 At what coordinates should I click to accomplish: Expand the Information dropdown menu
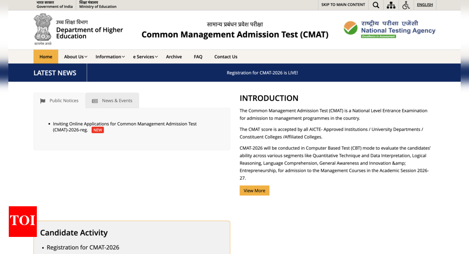click(110, 56)
